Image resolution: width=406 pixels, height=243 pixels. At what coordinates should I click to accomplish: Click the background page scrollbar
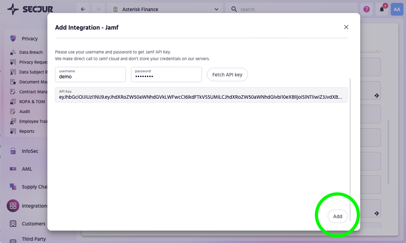click(x=388, y=152)
